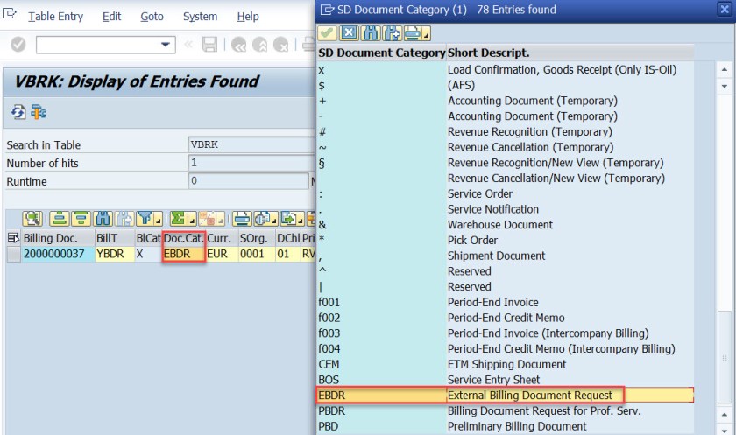Select the f001 Period-End Invoice entry
Viewport: 736px width, 435px height.
point(505,302)
